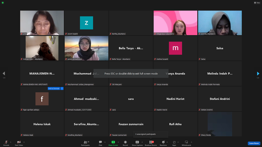
Task: Expand video options arrow next to Start Video
Action: point(24,142)
